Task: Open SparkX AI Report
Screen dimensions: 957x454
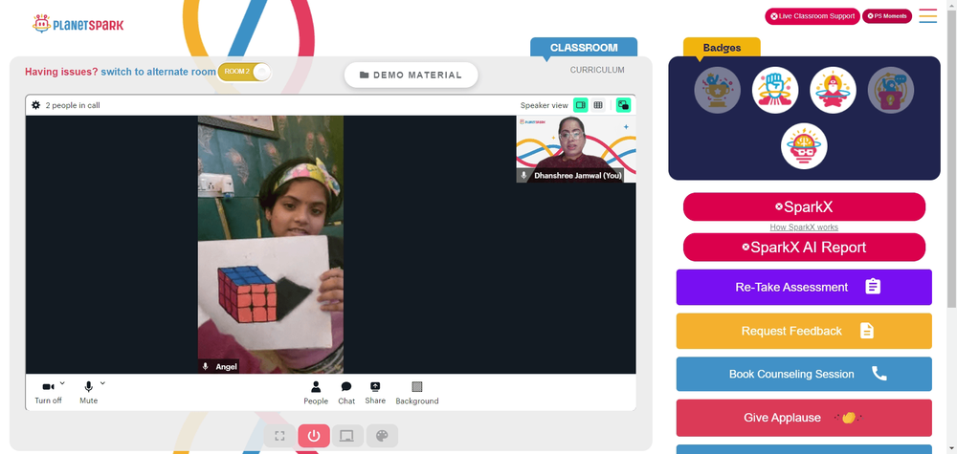Action: coord(804,248)
